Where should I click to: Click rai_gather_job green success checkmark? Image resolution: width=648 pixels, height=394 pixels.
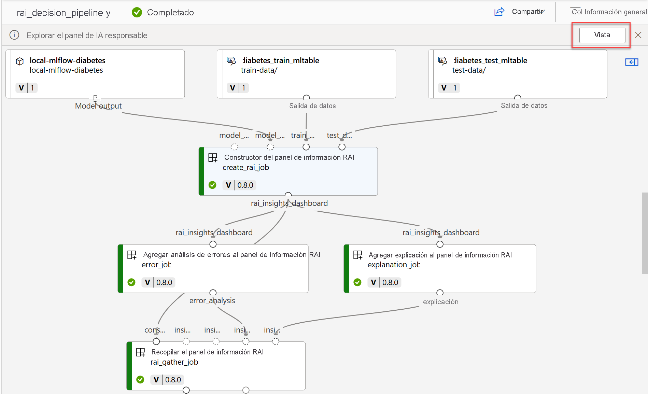(x=140, y=380)
